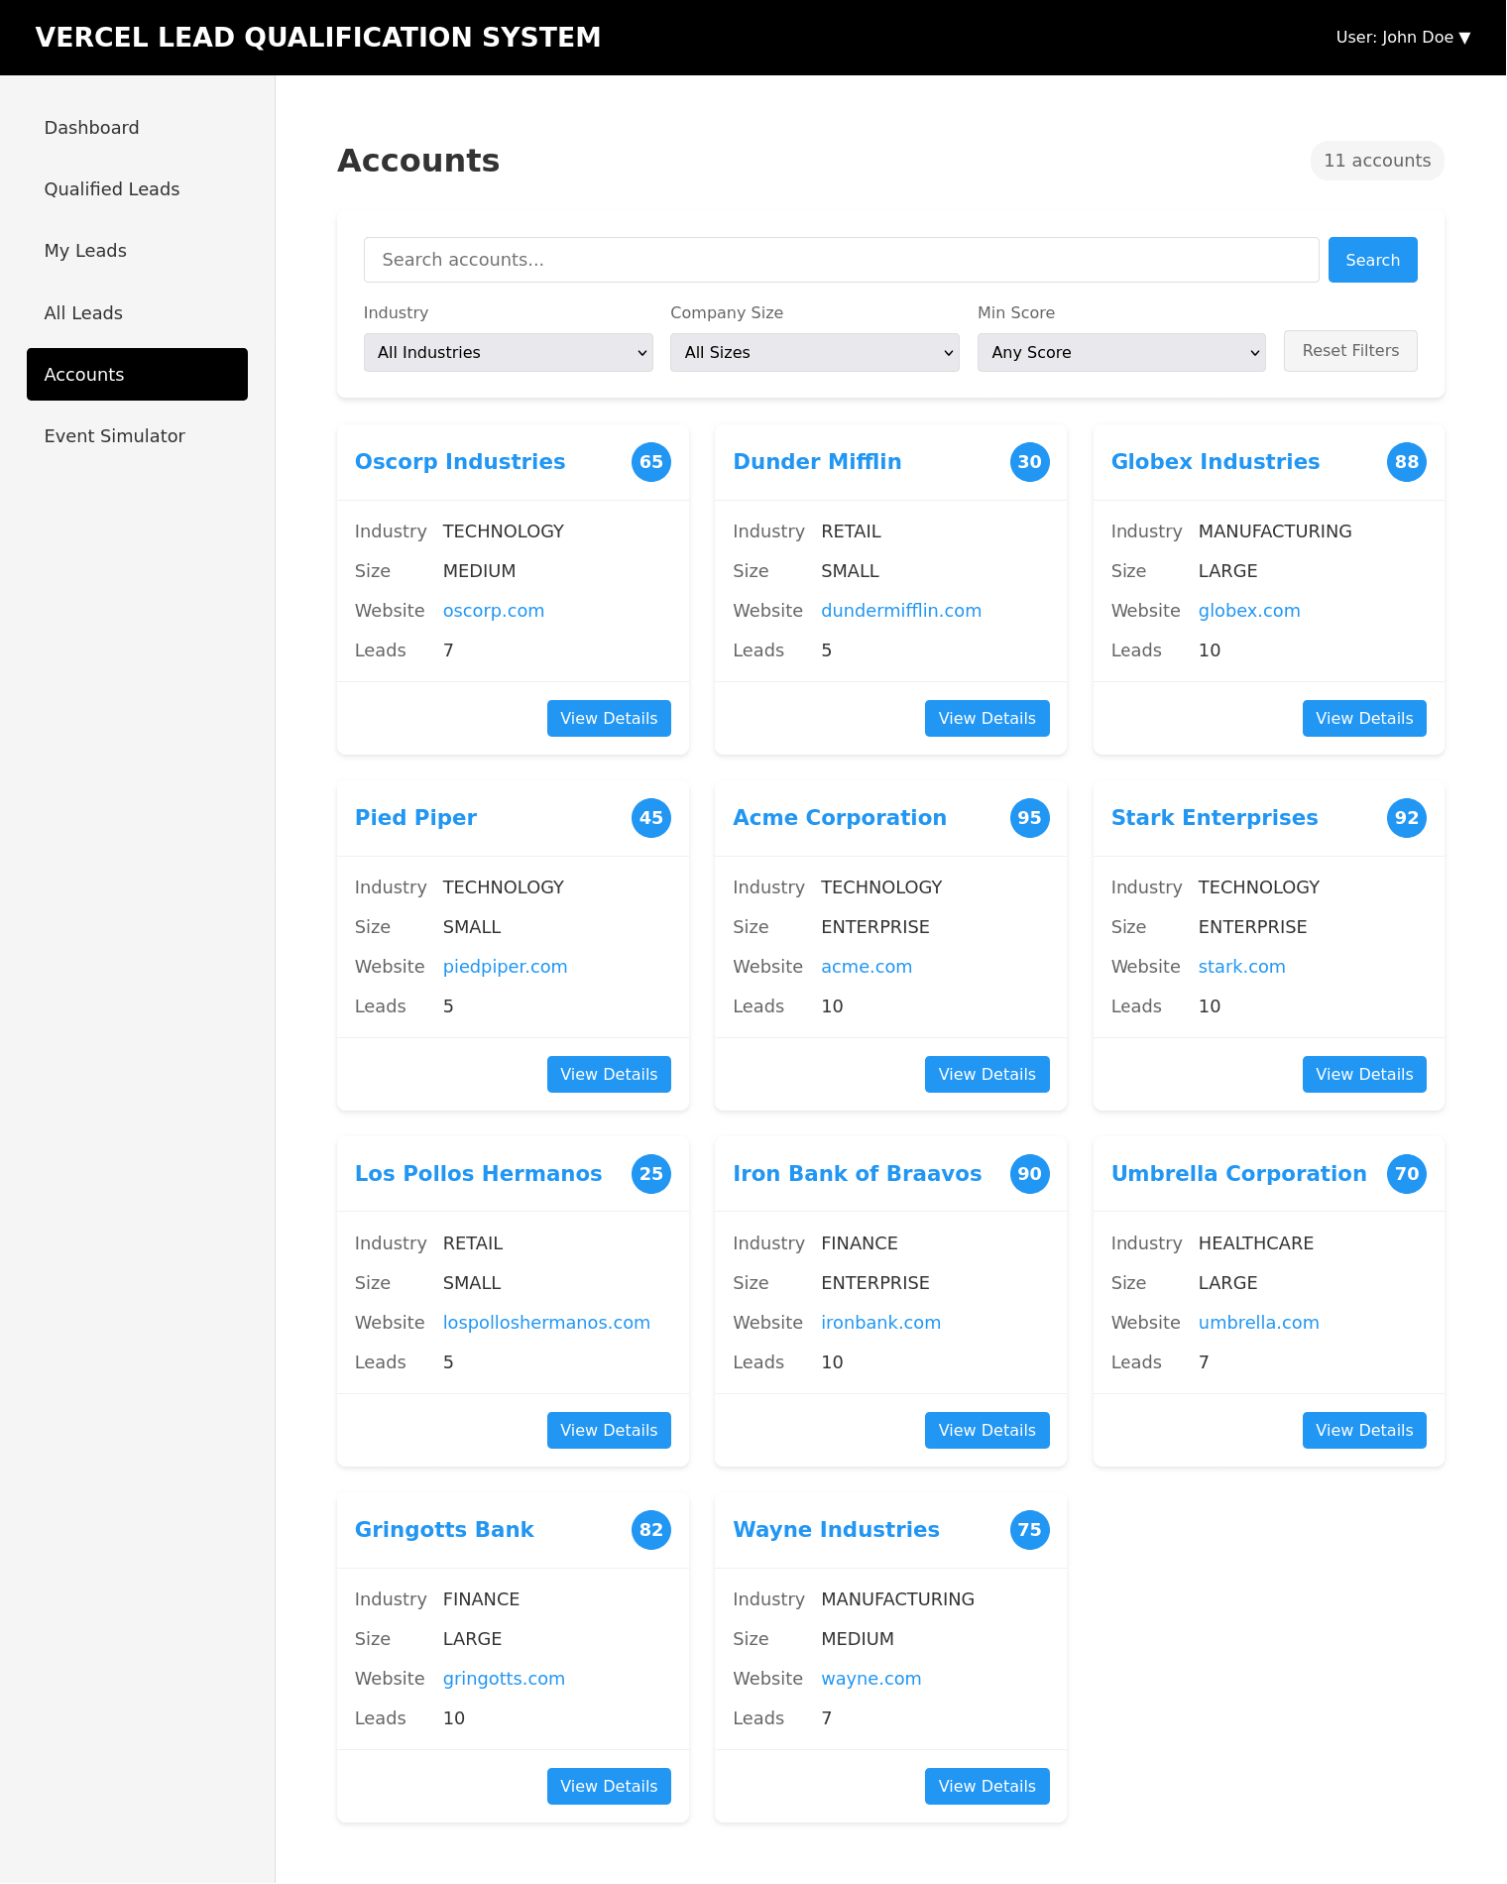This screenshot has width=1507, height=1884.
Task: View Details for Dunder Mifflin
Action: click(x=986, y=719)
